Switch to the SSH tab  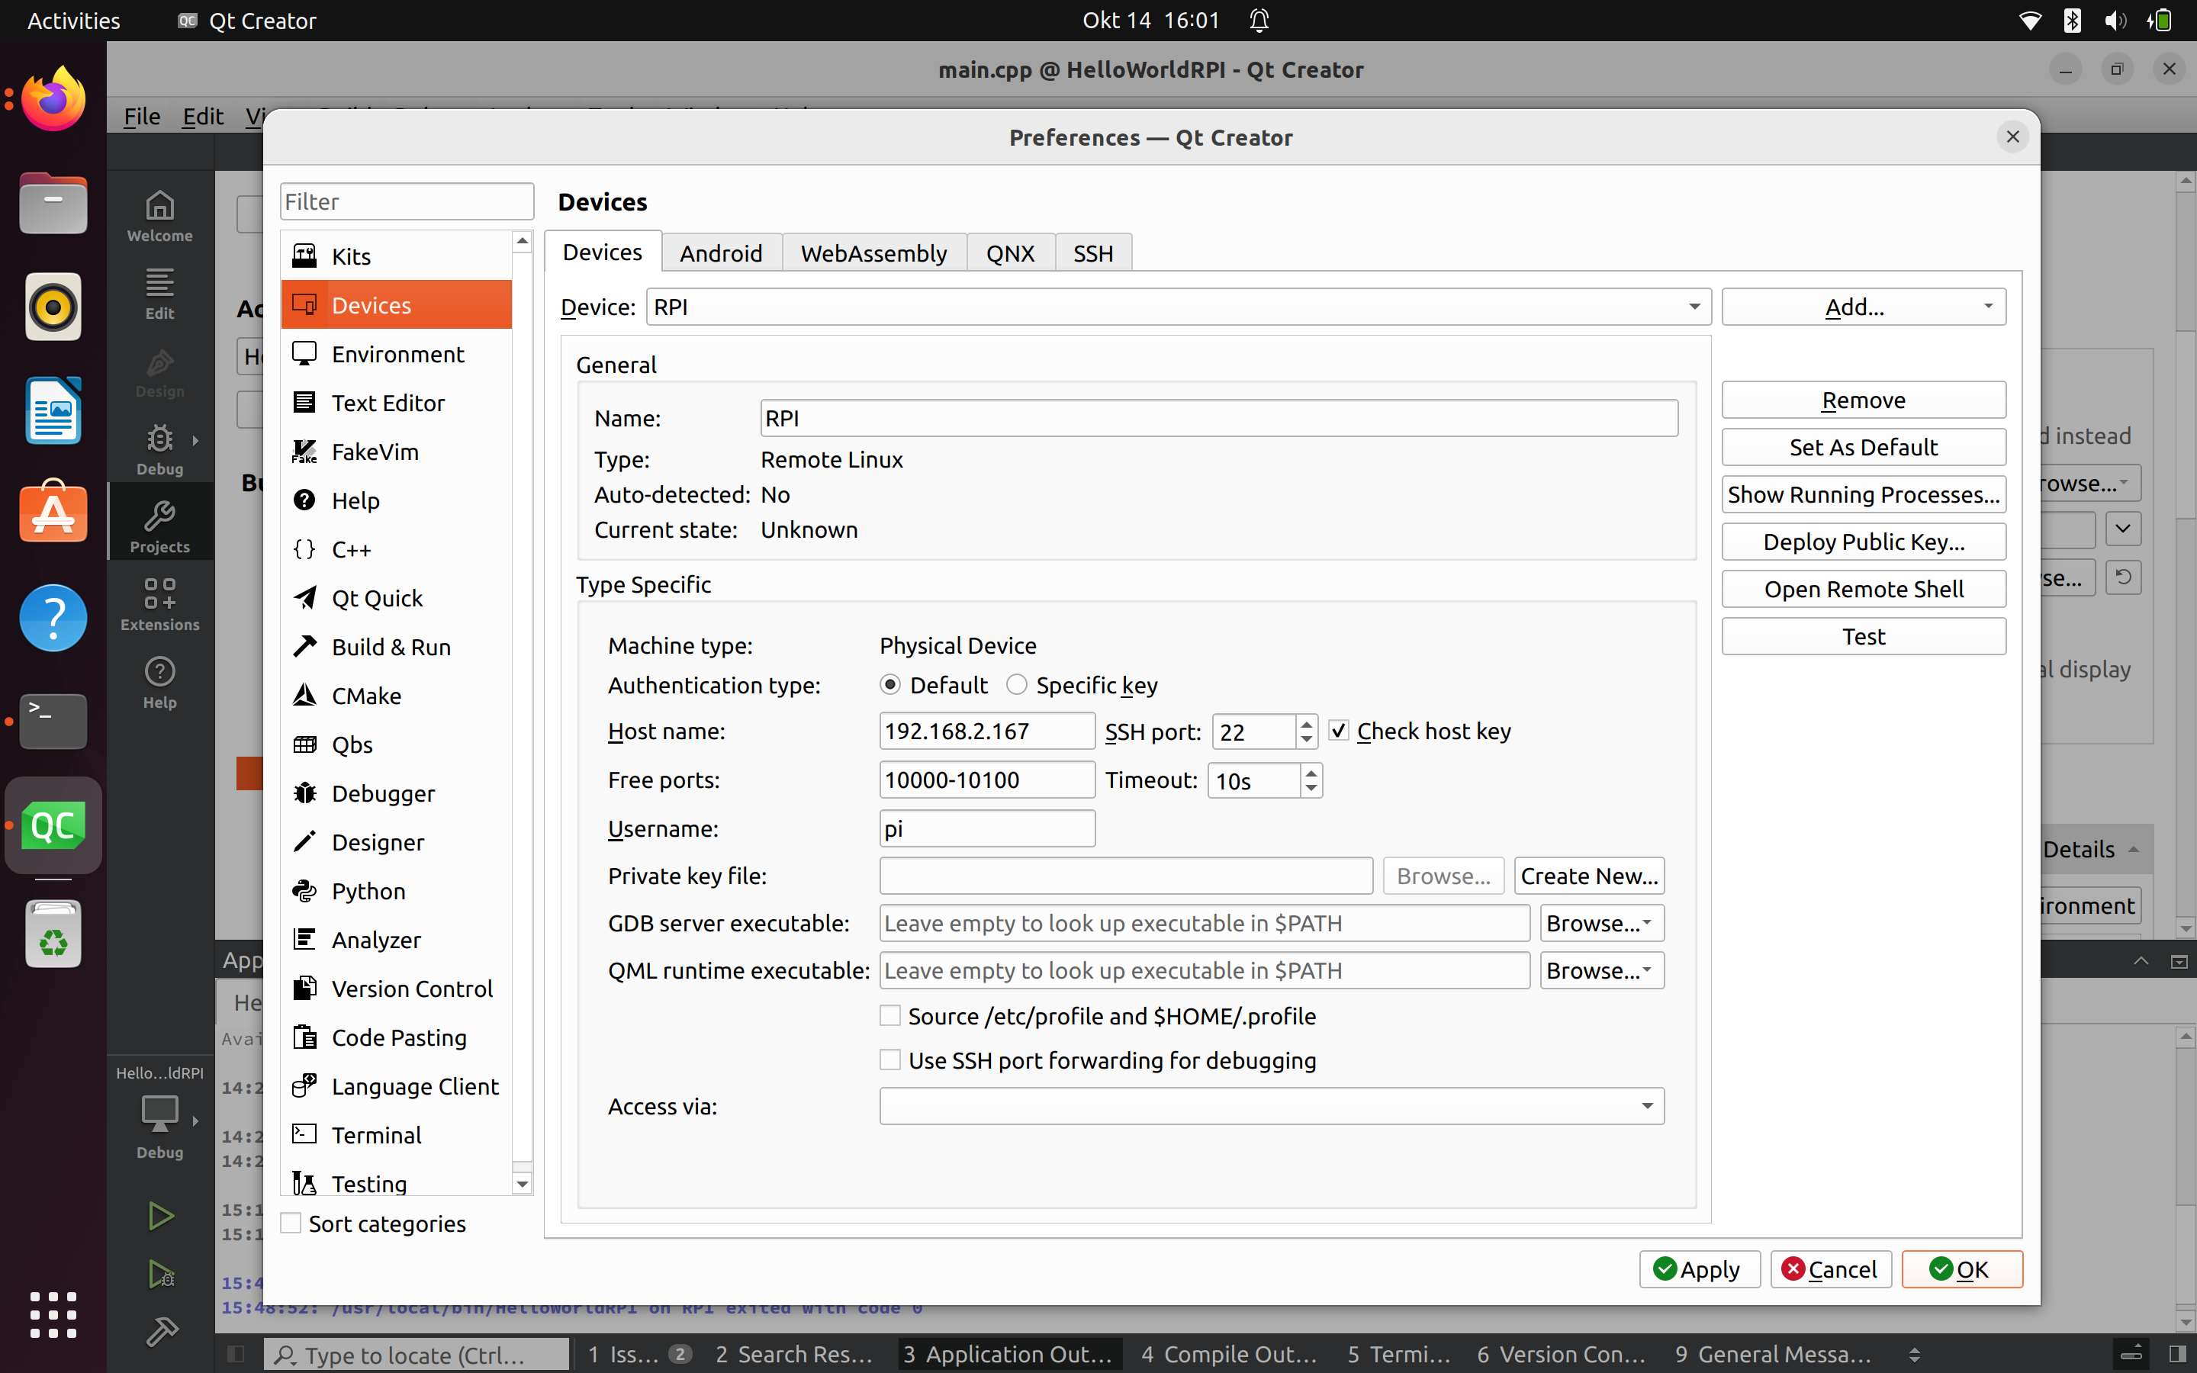tap(1093, 253)
